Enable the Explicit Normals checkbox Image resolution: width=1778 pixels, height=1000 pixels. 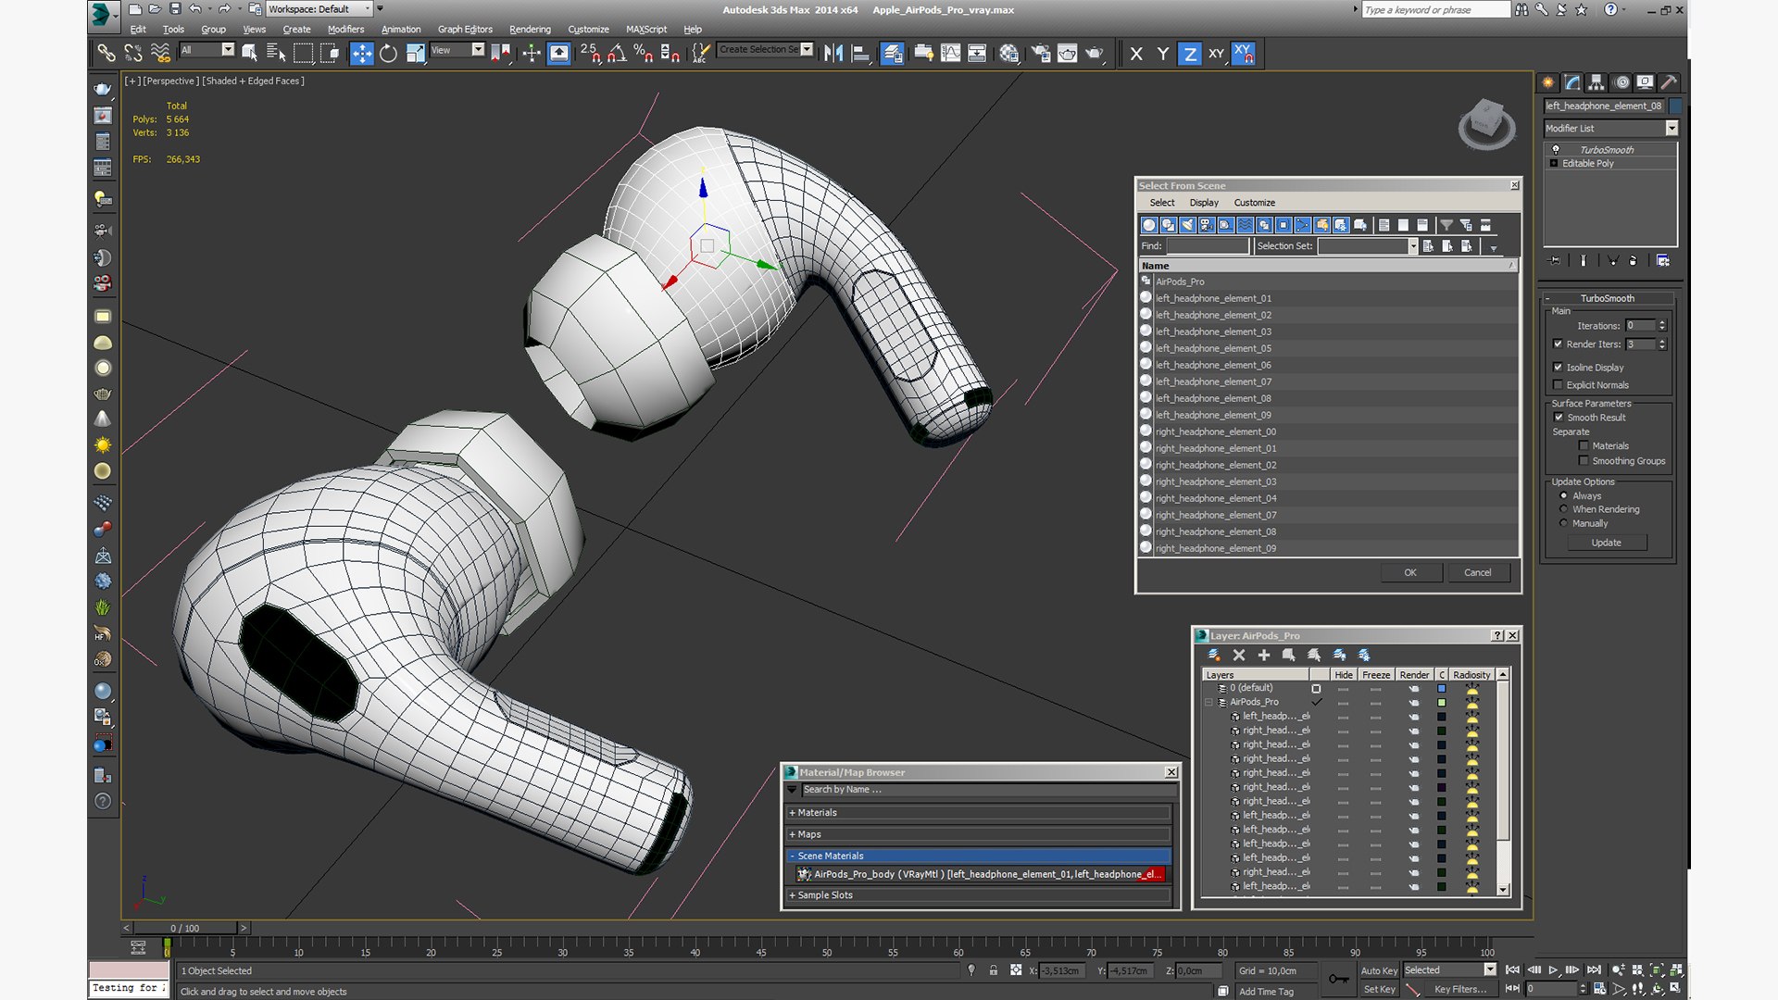click(1558, 385)
